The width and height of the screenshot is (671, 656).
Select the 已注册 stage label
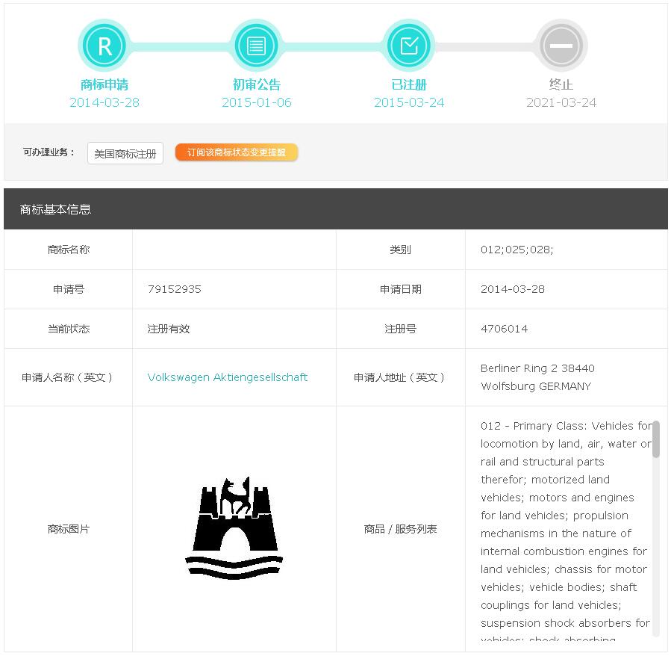[x=409, y=84]
